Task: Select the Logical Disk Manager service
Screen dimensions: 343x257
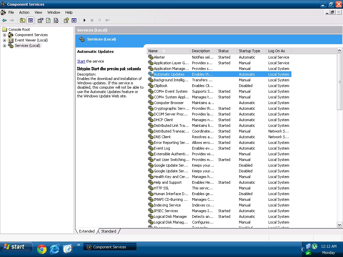Action: [x=170, y=217]
